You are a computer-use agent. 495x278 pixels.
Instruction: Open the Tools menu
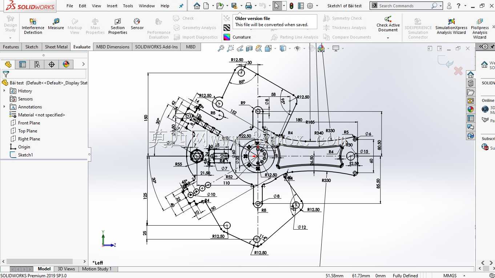(x=128, y=6)
